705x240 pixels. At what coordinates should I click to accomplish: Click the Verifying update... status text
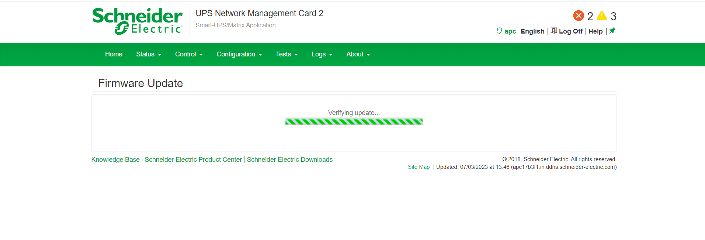click(354, 113)
